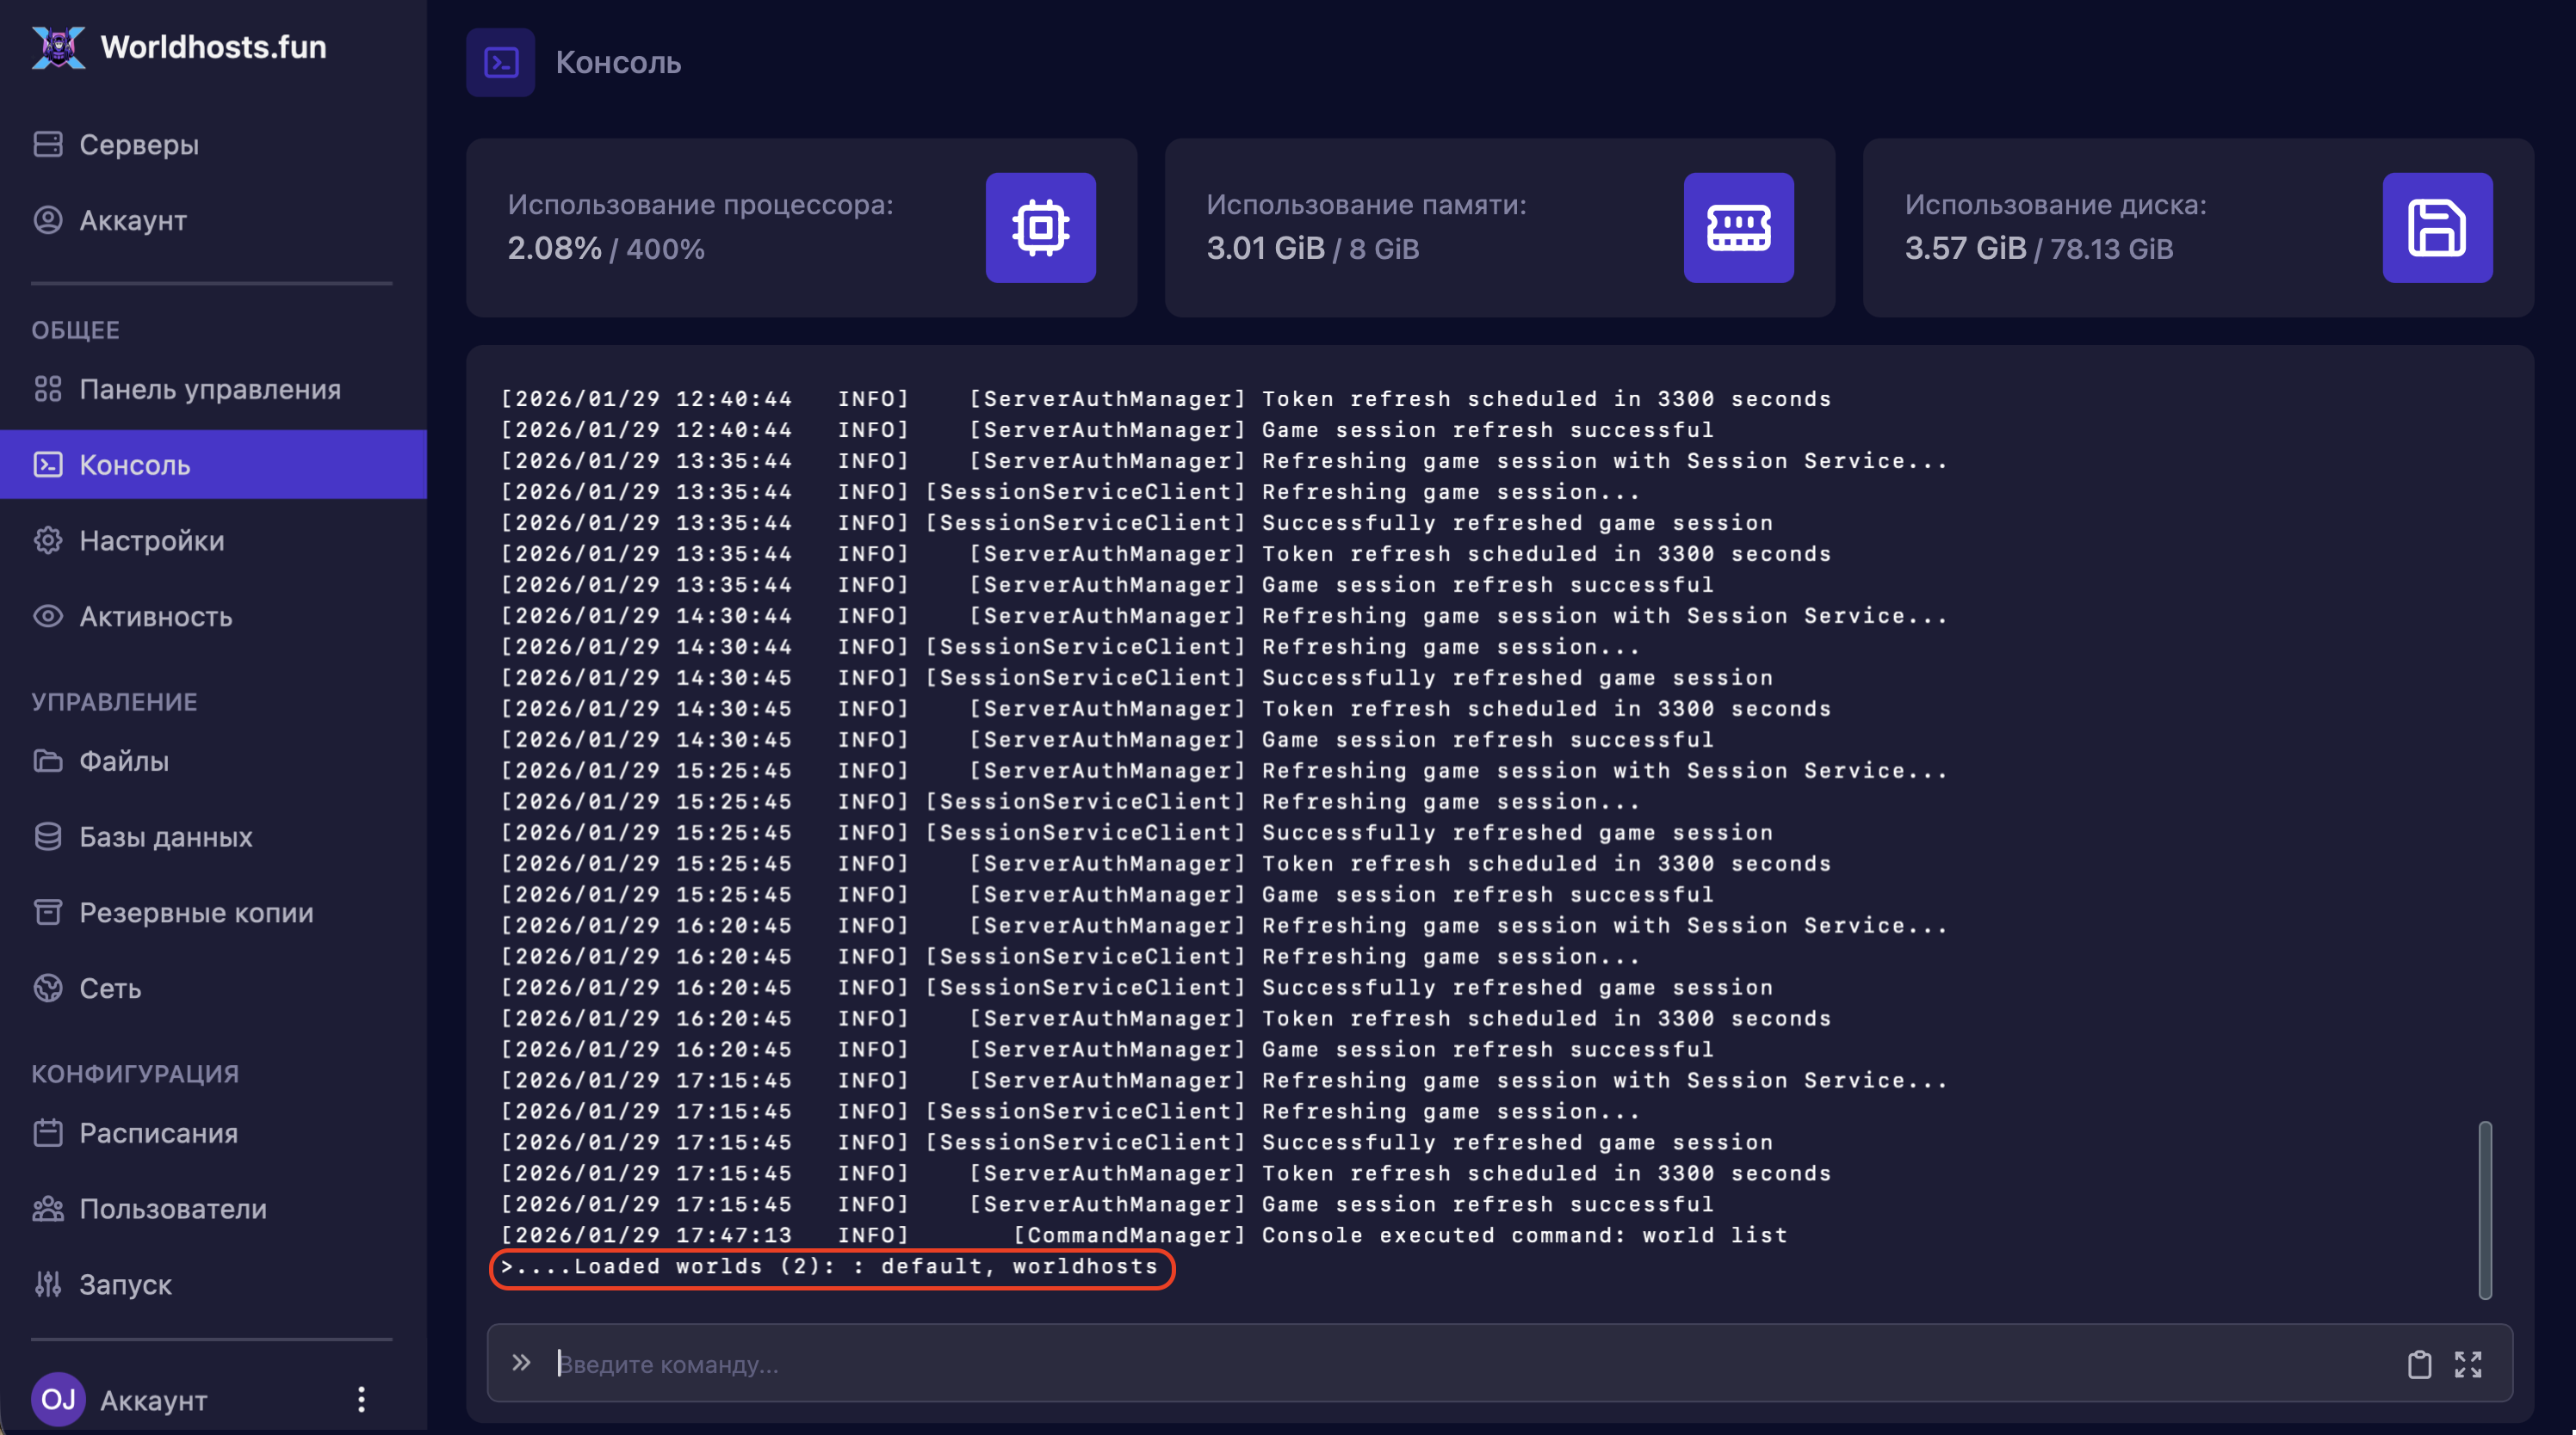The height and width of the screenshot is (1435, 2576).
Task: Click the OJ account avatar
Action: point(58,1399)
